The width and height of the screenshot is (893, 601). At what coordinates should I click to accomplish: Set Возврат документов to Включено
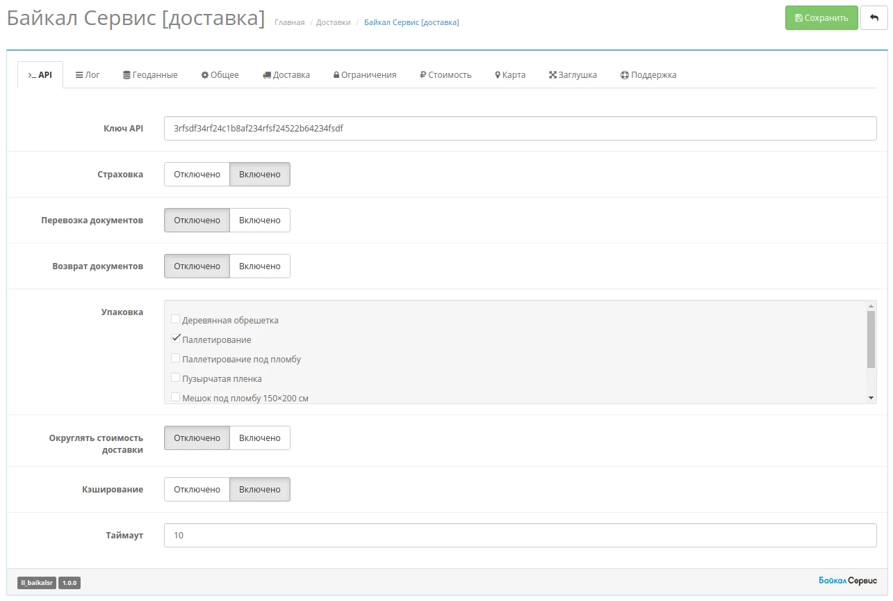pyautogui.click(x=260, y=266)
